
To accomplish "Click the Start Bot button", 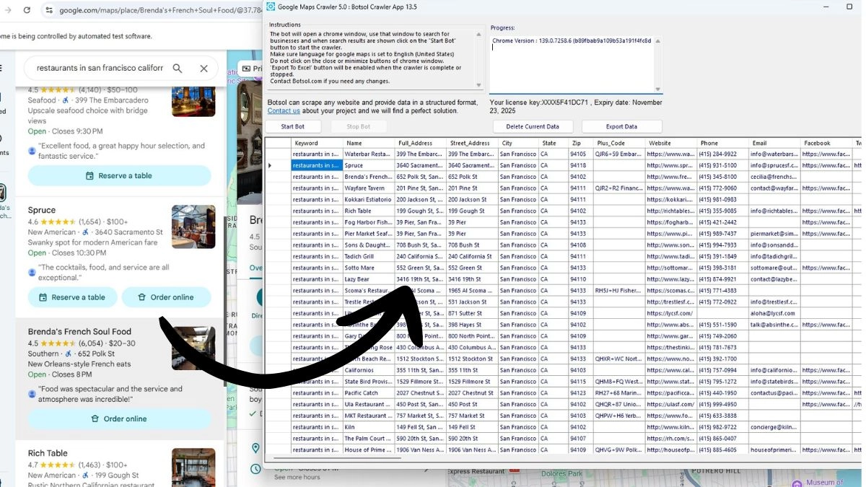I will 292,126.
